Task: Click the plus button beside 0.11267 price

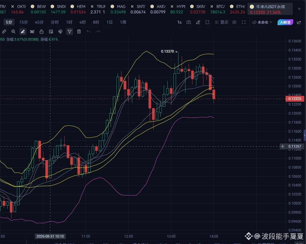Action: [x=283, y=146]
